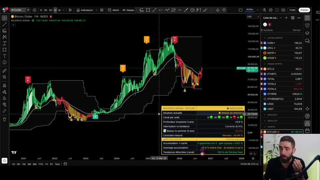Select the crosshair cursor tool
320x180 pixels.
click(x=4, y=18)
